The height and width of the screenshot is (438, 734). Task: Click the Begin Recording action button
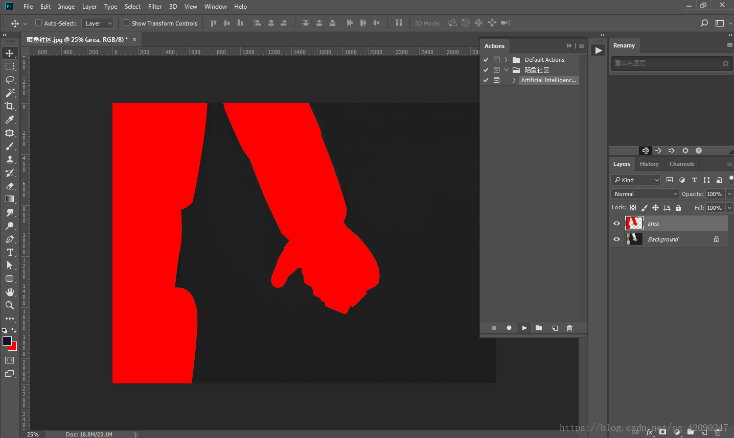click(x=509, y=328)
